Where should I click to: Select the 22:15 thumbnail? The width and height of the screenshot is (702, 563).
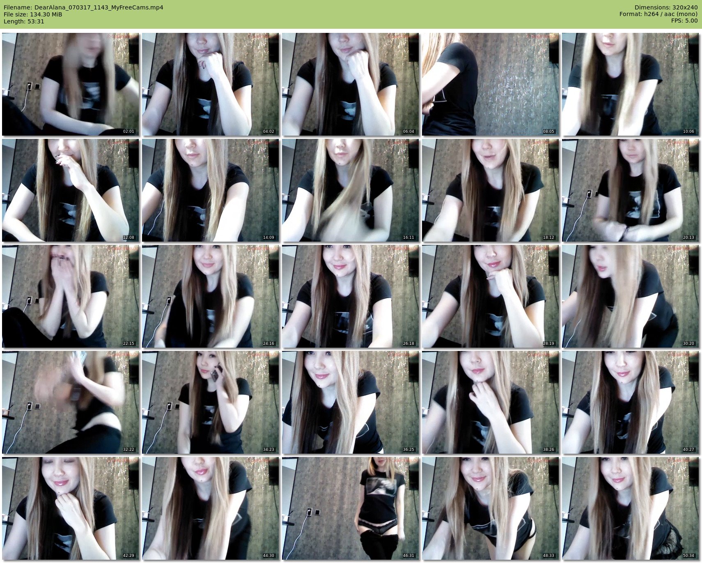coord(71,296)
